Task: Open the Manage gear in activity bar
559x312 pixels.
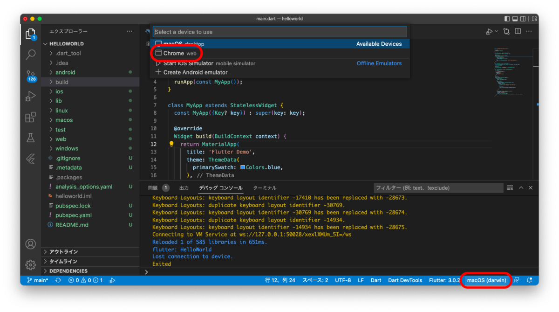Action: click(31, 265)
